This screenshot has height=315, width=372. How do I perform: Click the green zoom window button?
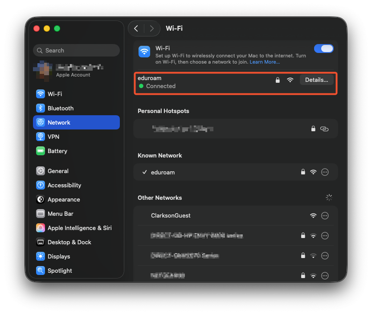(57, 28)
